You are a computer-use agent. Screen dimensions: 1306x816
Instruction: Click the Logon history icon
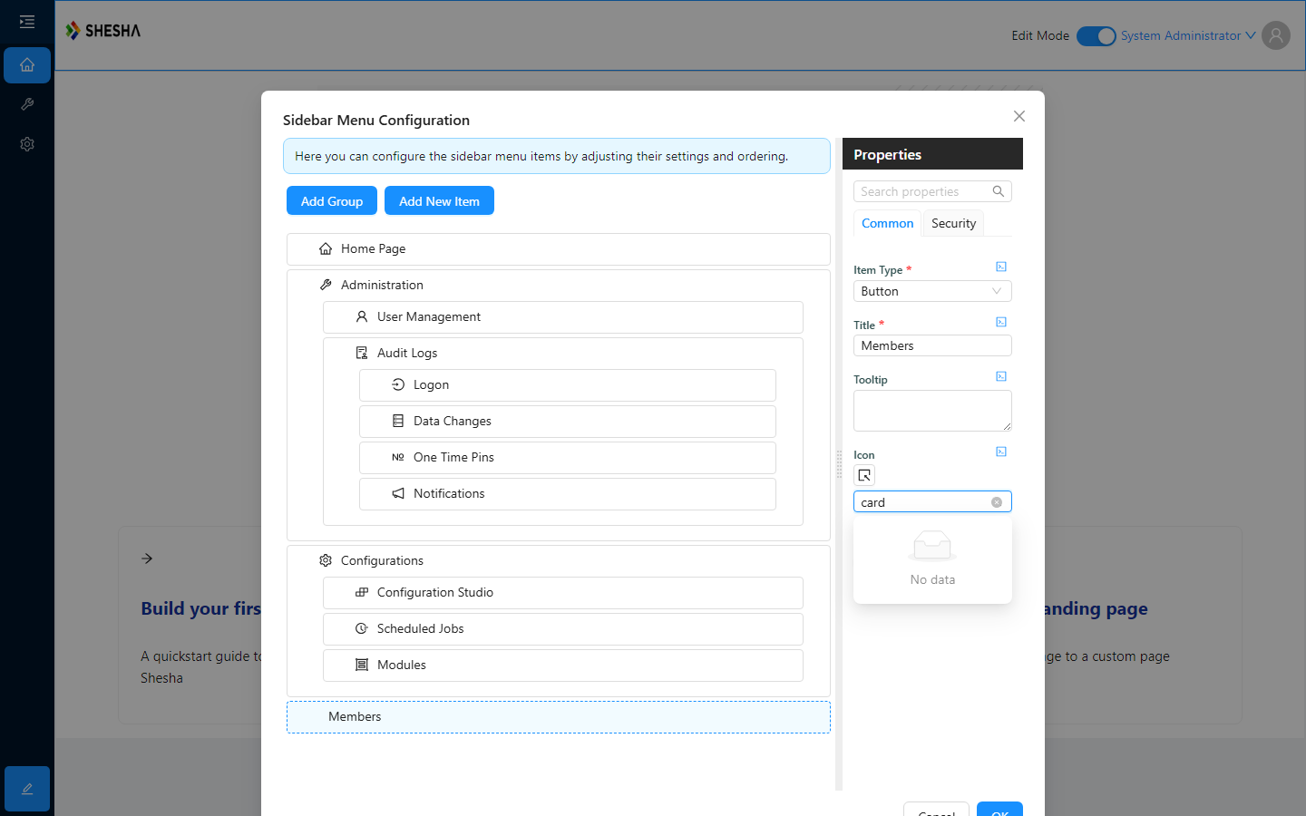398,384
